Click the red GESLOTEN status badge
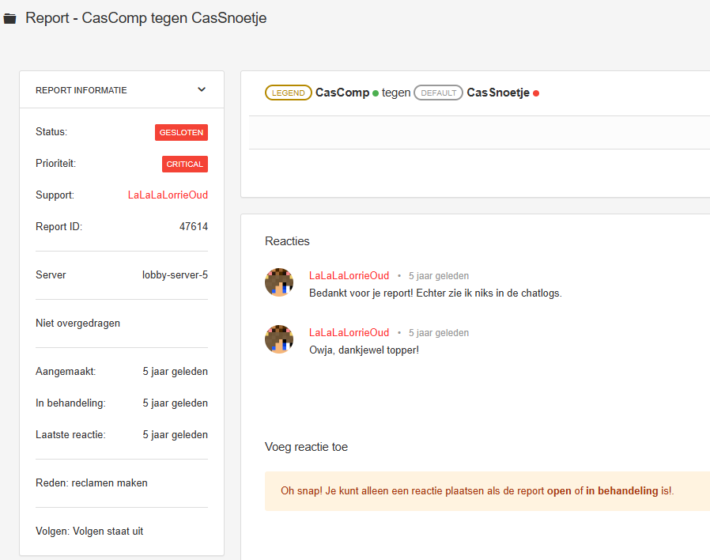Screen dimensions: 710x560 coord(181,132)
